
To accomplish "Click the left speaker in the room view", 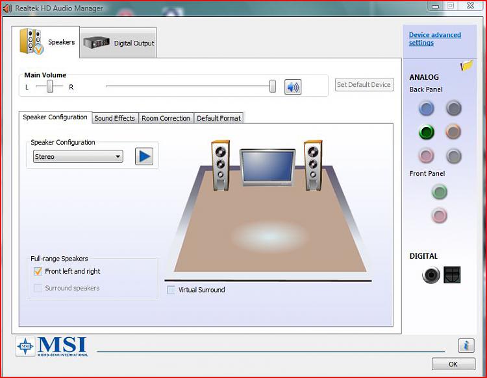I will (220, 165).
